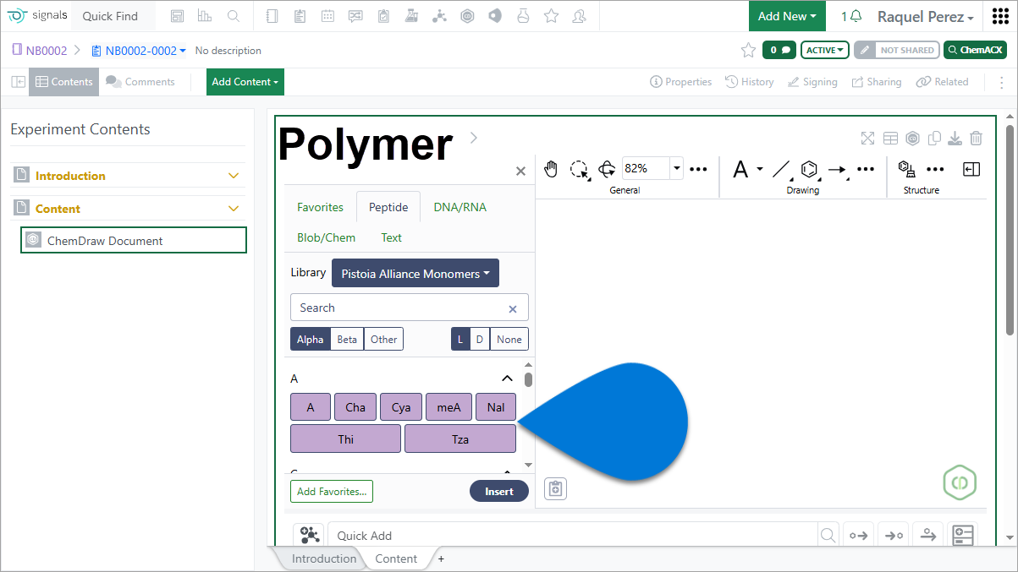This screenshot has height=572, width=1018.
Task: Select the Beta filter
Action: pyautogui.click(x=347, y=339)
